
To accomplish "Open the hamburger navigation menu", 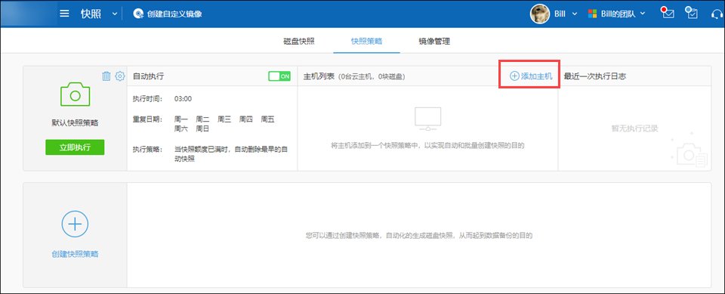I will tap(64, 14).
